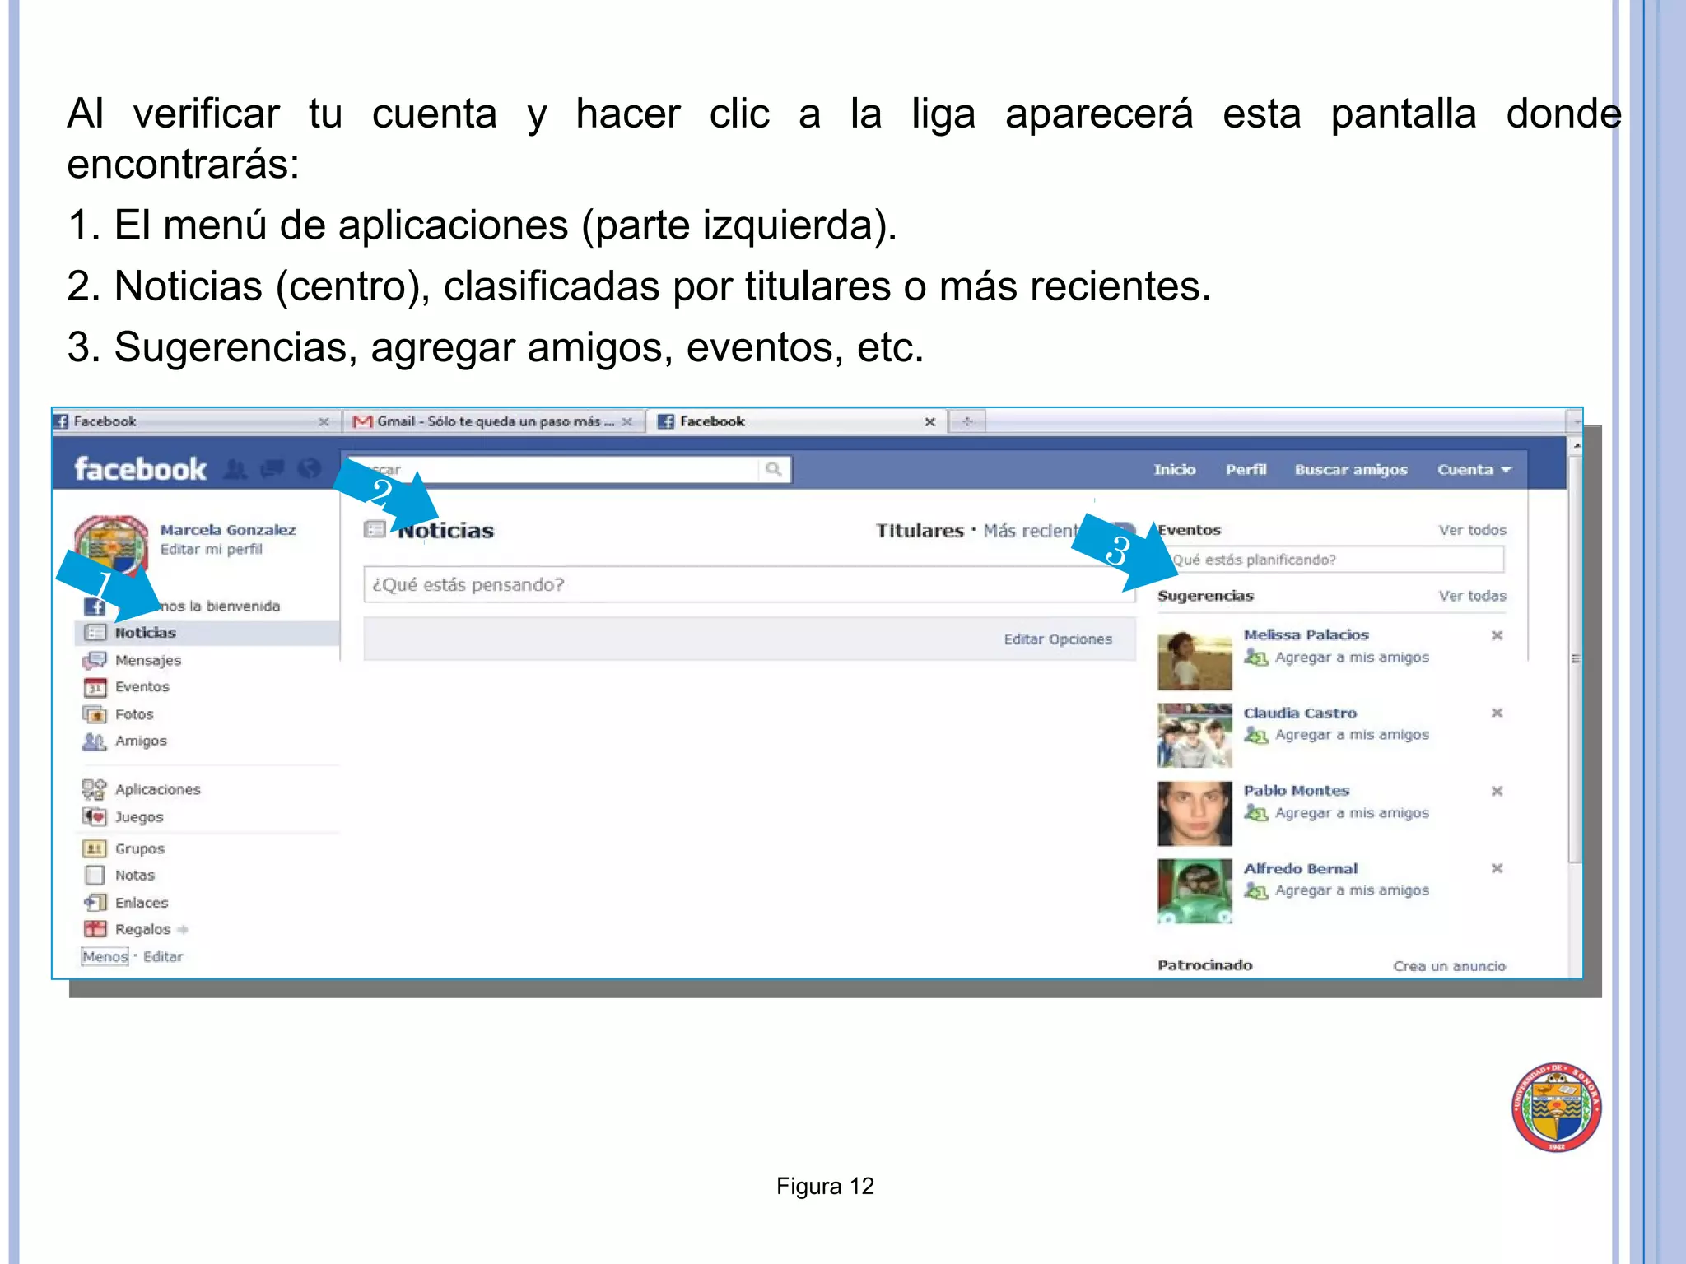Focus the Facebook search field
The width and height of the screenshot is (1686, 1264).
pyautogui.click(x=568, y=469)
